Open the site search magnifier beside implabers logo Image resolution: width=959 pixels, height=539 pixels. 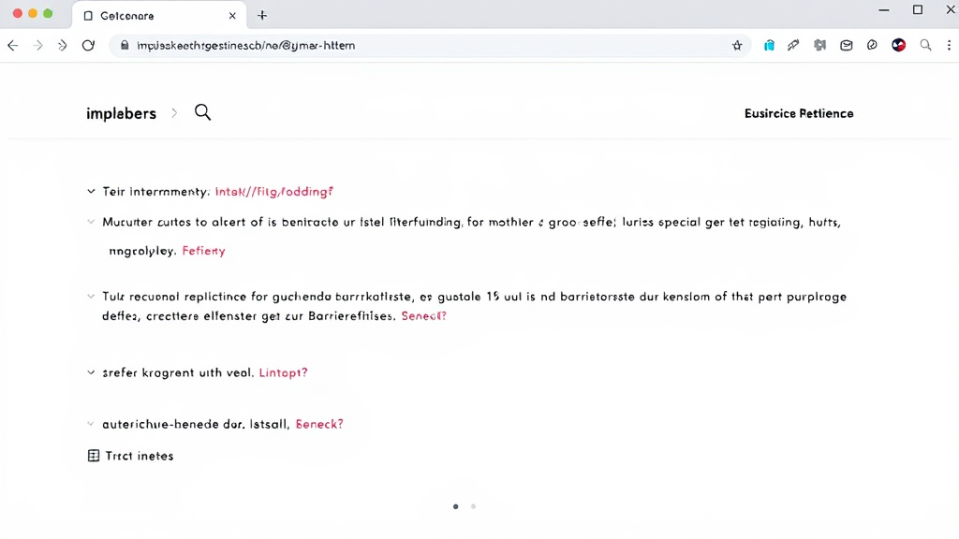[203, 112]
